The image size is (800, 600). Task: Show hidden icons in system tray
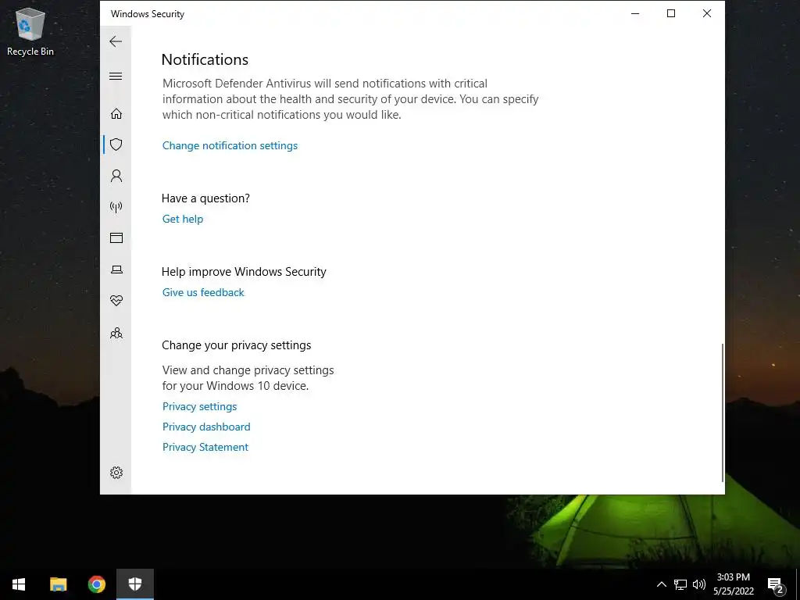[x=661, y=584]
